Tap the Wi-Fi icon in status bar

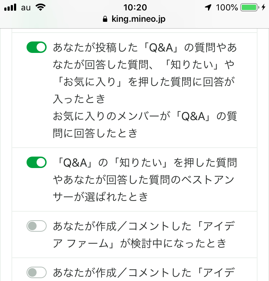(42, 8)
